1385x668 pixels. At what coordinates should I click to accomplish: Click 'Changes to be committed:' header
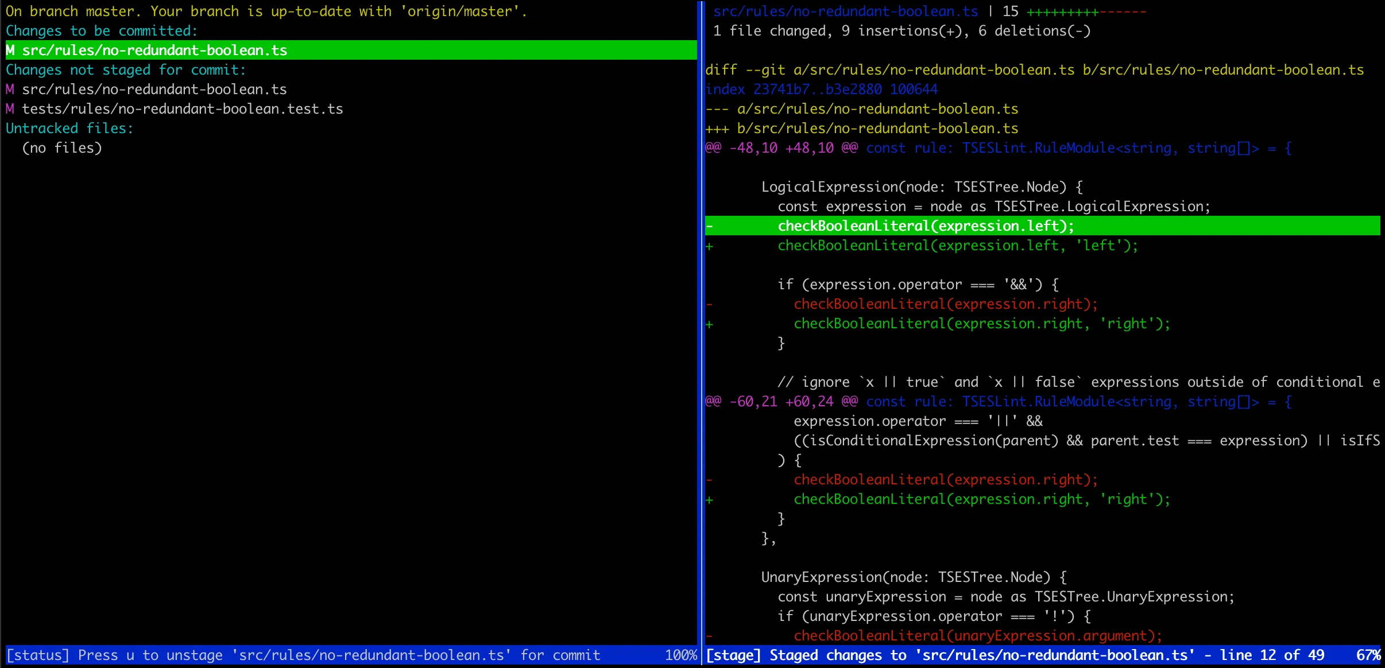click(102, 30)
